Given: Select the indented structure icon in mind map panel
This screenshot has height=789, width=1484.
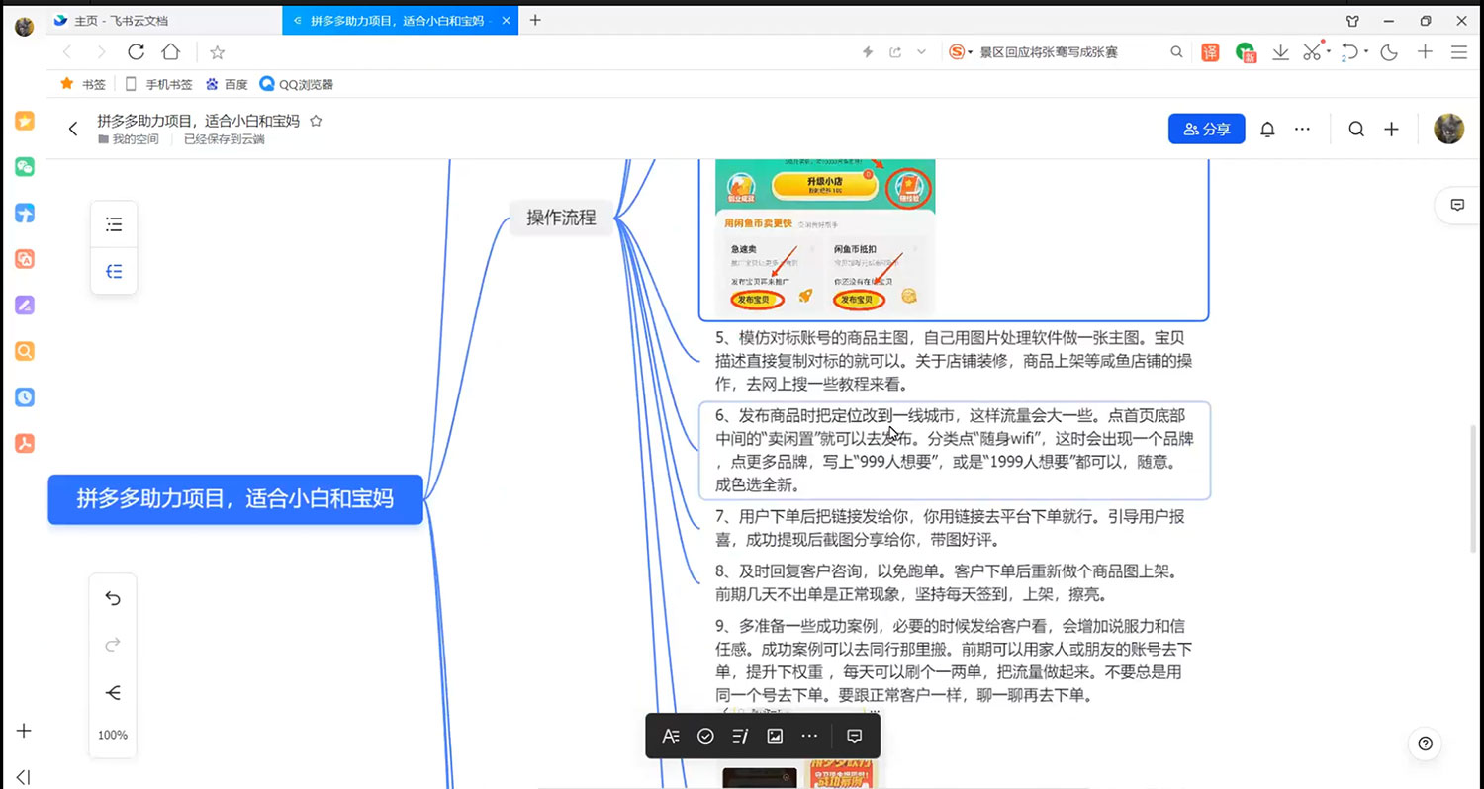Looking at the screenshot, I should coord(114,271).
